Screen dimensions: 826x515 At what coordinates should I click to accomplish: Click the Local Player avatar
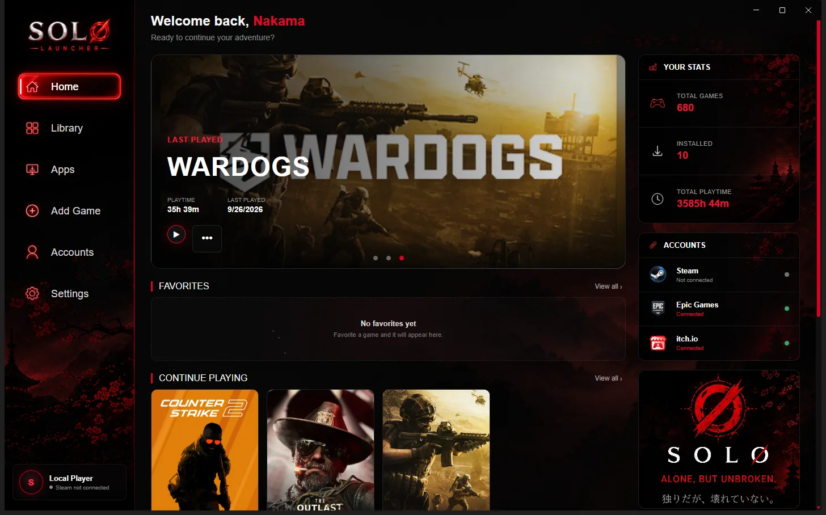(31, 483)
